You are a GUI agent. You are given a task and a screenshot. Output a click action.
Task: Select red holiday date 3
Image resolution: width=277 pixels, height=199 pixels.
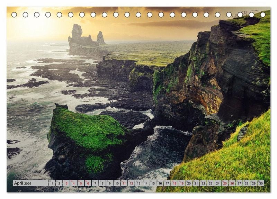[66, 183]
